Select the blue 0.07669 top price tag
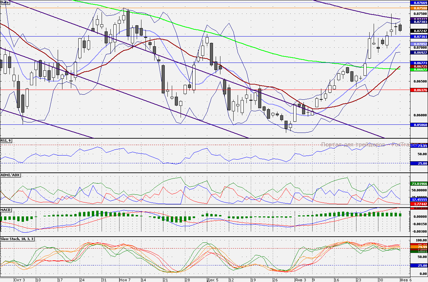This screenshot has height=282, width=428. (419, 3)
